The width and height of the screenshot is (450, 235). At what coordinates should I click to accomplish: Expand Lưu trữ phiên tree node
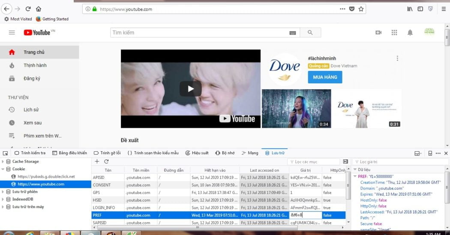pyautogui.click(x=3, y=192)
